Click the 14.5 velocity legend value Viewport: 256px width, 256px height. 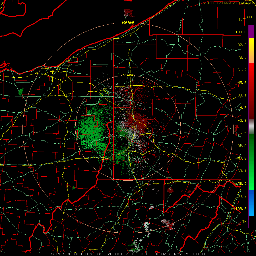coord(242,108)
